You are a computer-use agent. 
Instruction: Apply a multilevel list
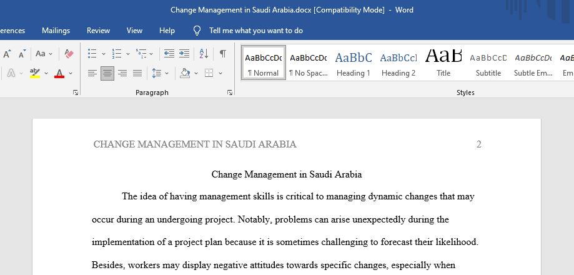[141, 54]
